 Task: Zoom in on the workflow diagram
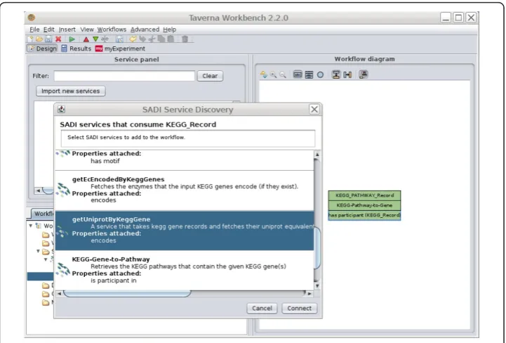273,75
